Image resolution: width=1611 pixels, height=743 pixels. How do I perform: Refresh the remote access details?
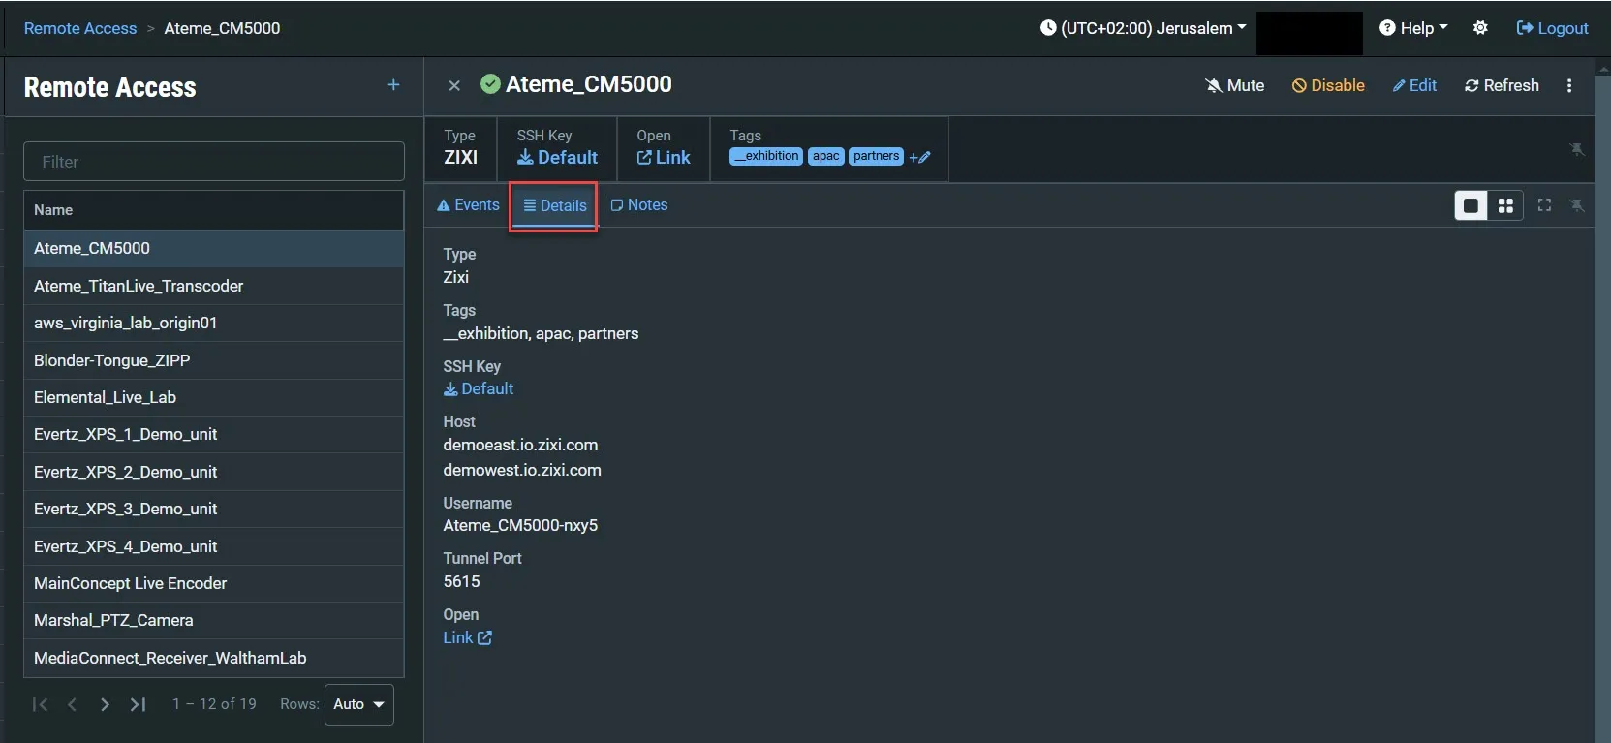point(1502,85)
